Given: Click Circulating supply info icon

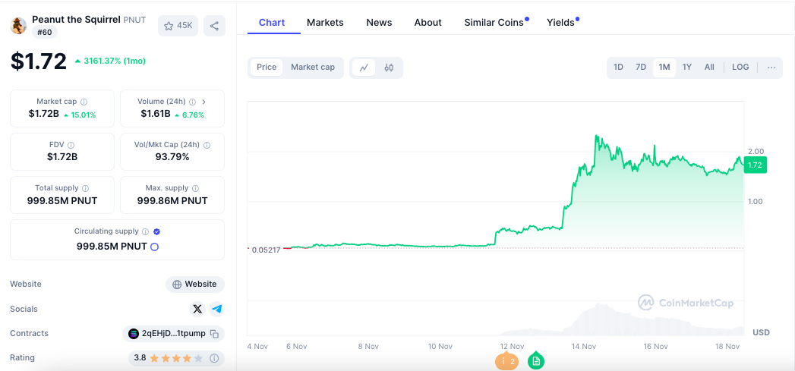Looking at the screenshot, I should pos(146,231).
